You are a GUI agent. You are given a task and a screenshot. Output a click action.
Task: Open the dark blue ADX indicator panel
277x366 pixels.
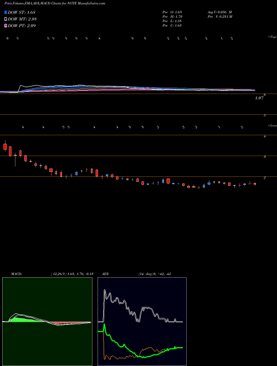(142, 322)
